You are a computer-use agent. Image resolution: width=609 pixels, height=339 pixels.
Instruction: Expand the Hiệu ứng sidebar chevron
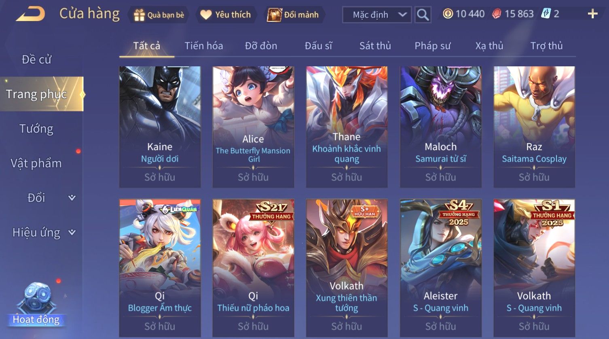[72, 233]
